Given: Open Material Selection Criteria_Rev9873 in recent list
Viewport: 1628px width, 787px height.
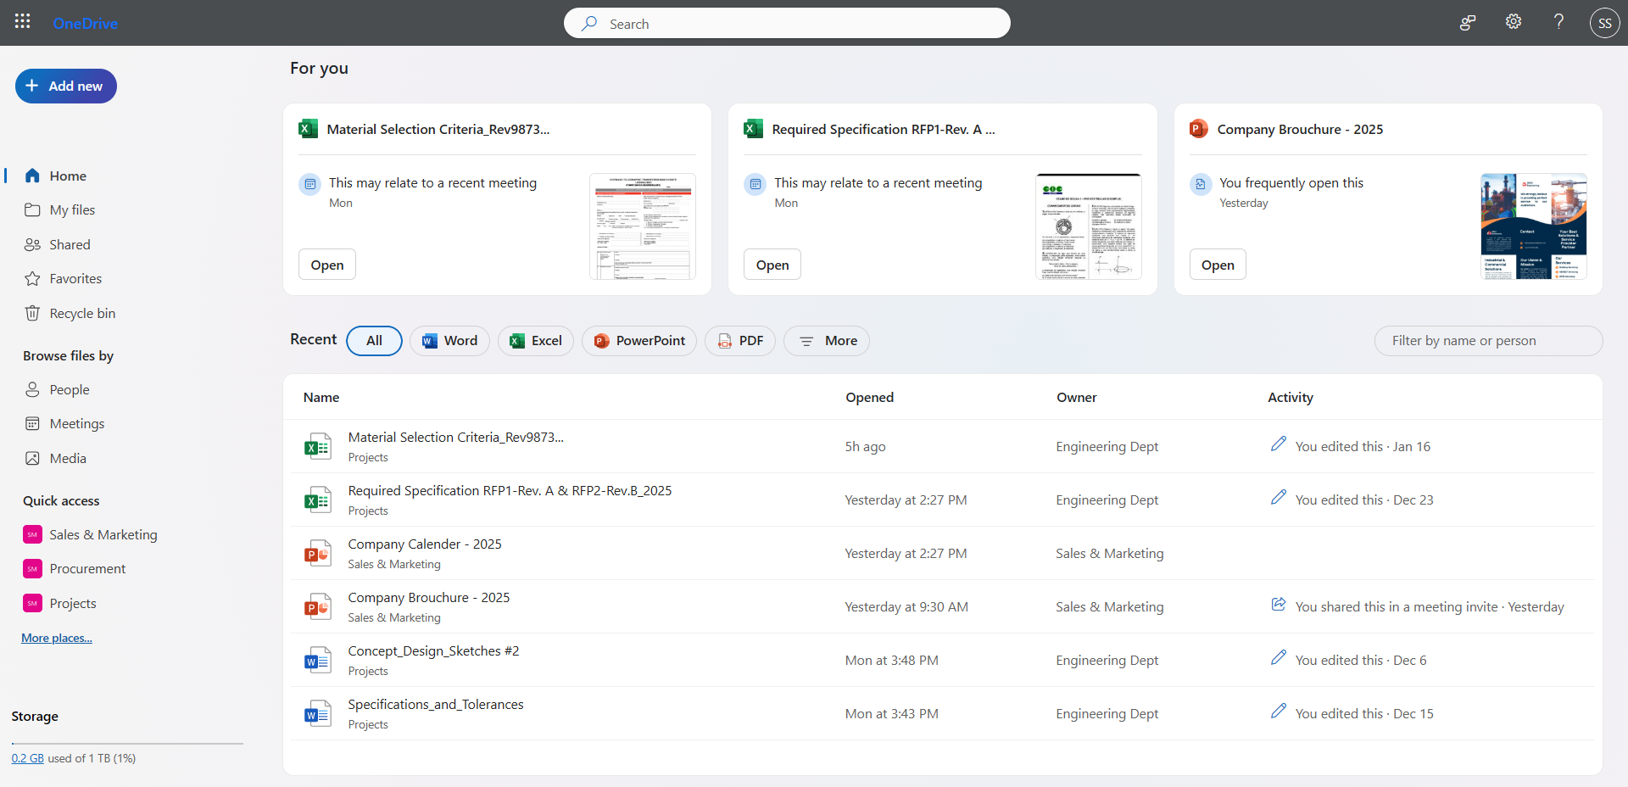Looking at the screenshot, I should coord(455,438).
